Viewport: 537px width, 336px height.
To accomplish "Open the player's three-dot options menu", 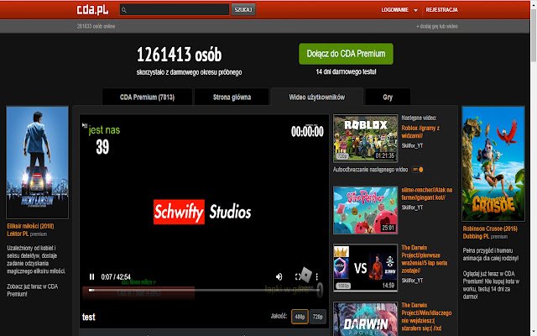I will point(317,276).
